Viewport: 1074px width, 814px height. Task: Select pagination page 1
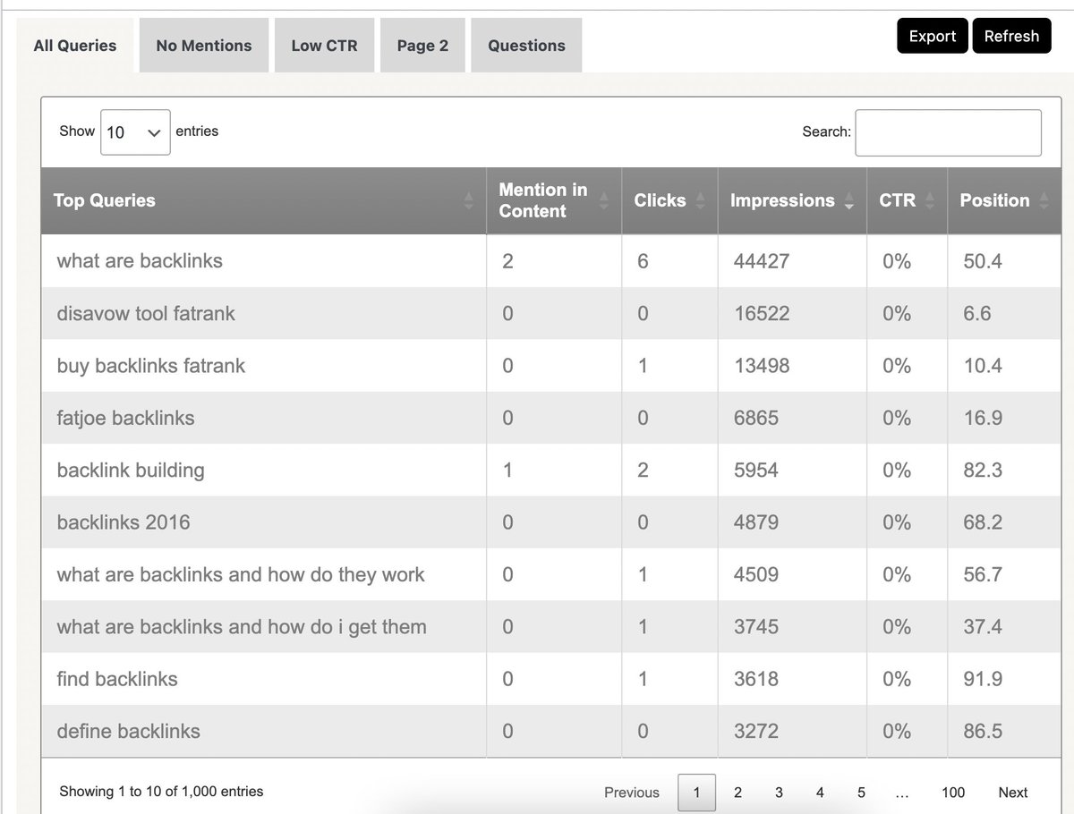(697, 793)
